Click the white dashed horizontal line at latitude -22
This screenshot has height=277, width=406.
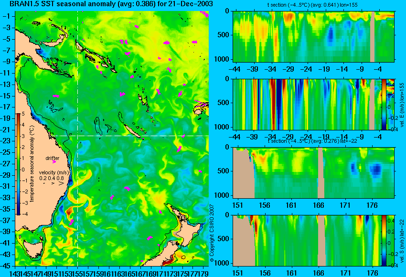click(130, 136)
